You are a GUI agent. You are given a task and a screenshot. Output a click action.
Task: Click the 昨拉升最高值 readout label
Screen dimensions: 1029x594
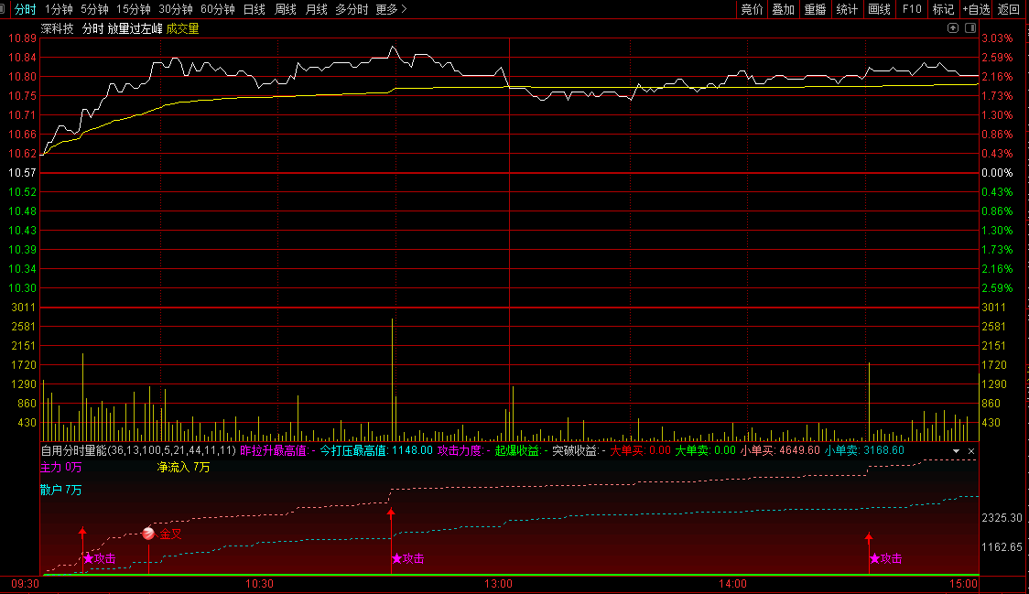point(277,451)
